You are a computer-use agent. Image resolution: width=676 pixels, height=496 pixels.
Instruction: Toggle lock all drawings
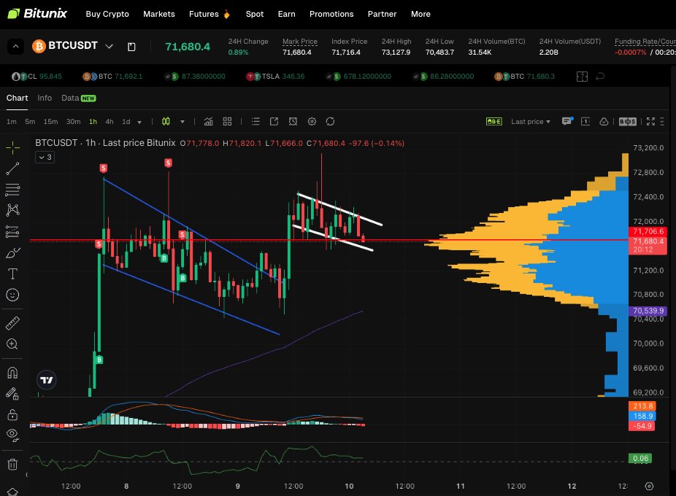pyautogui.click(x=12, y=414)
